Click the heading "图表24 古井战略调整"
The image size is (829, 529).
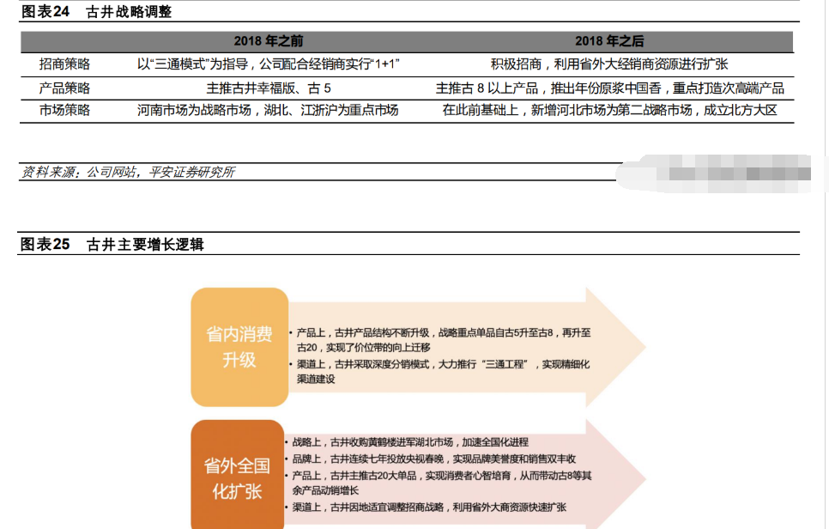[x=96, y=12]
